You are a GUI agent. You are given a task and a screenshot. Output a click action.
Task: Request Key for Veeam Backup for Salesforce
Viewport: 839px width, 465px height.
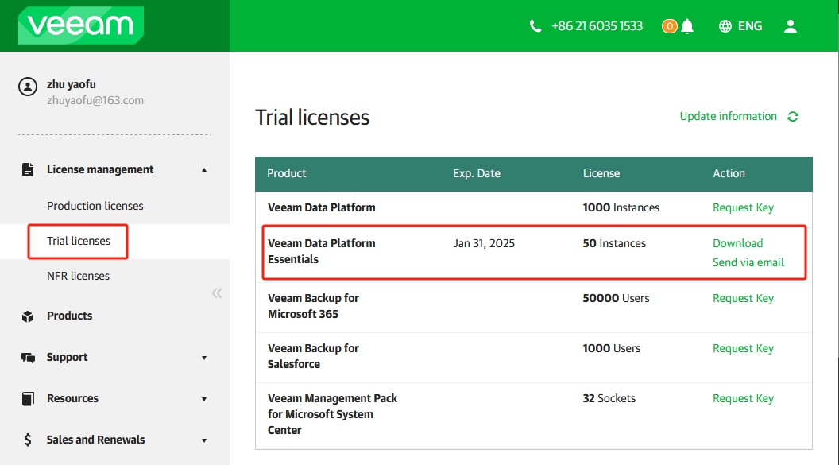click(x=743, y=348)
